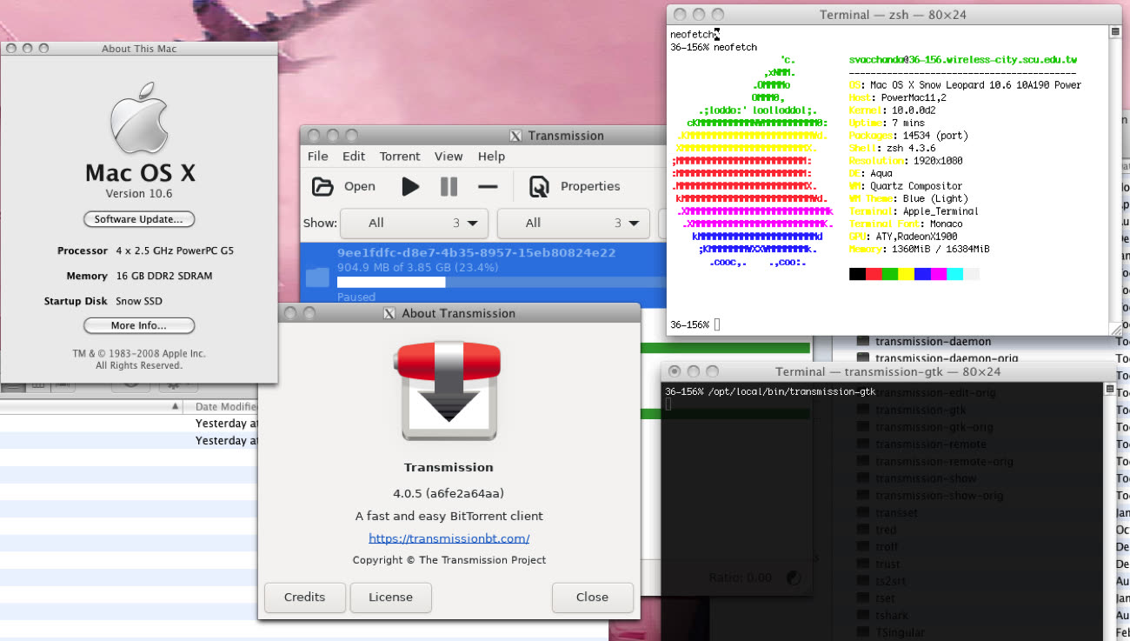Click the More Info button
The width and height of the screenshot is (1130, 641).
point(139,326)
